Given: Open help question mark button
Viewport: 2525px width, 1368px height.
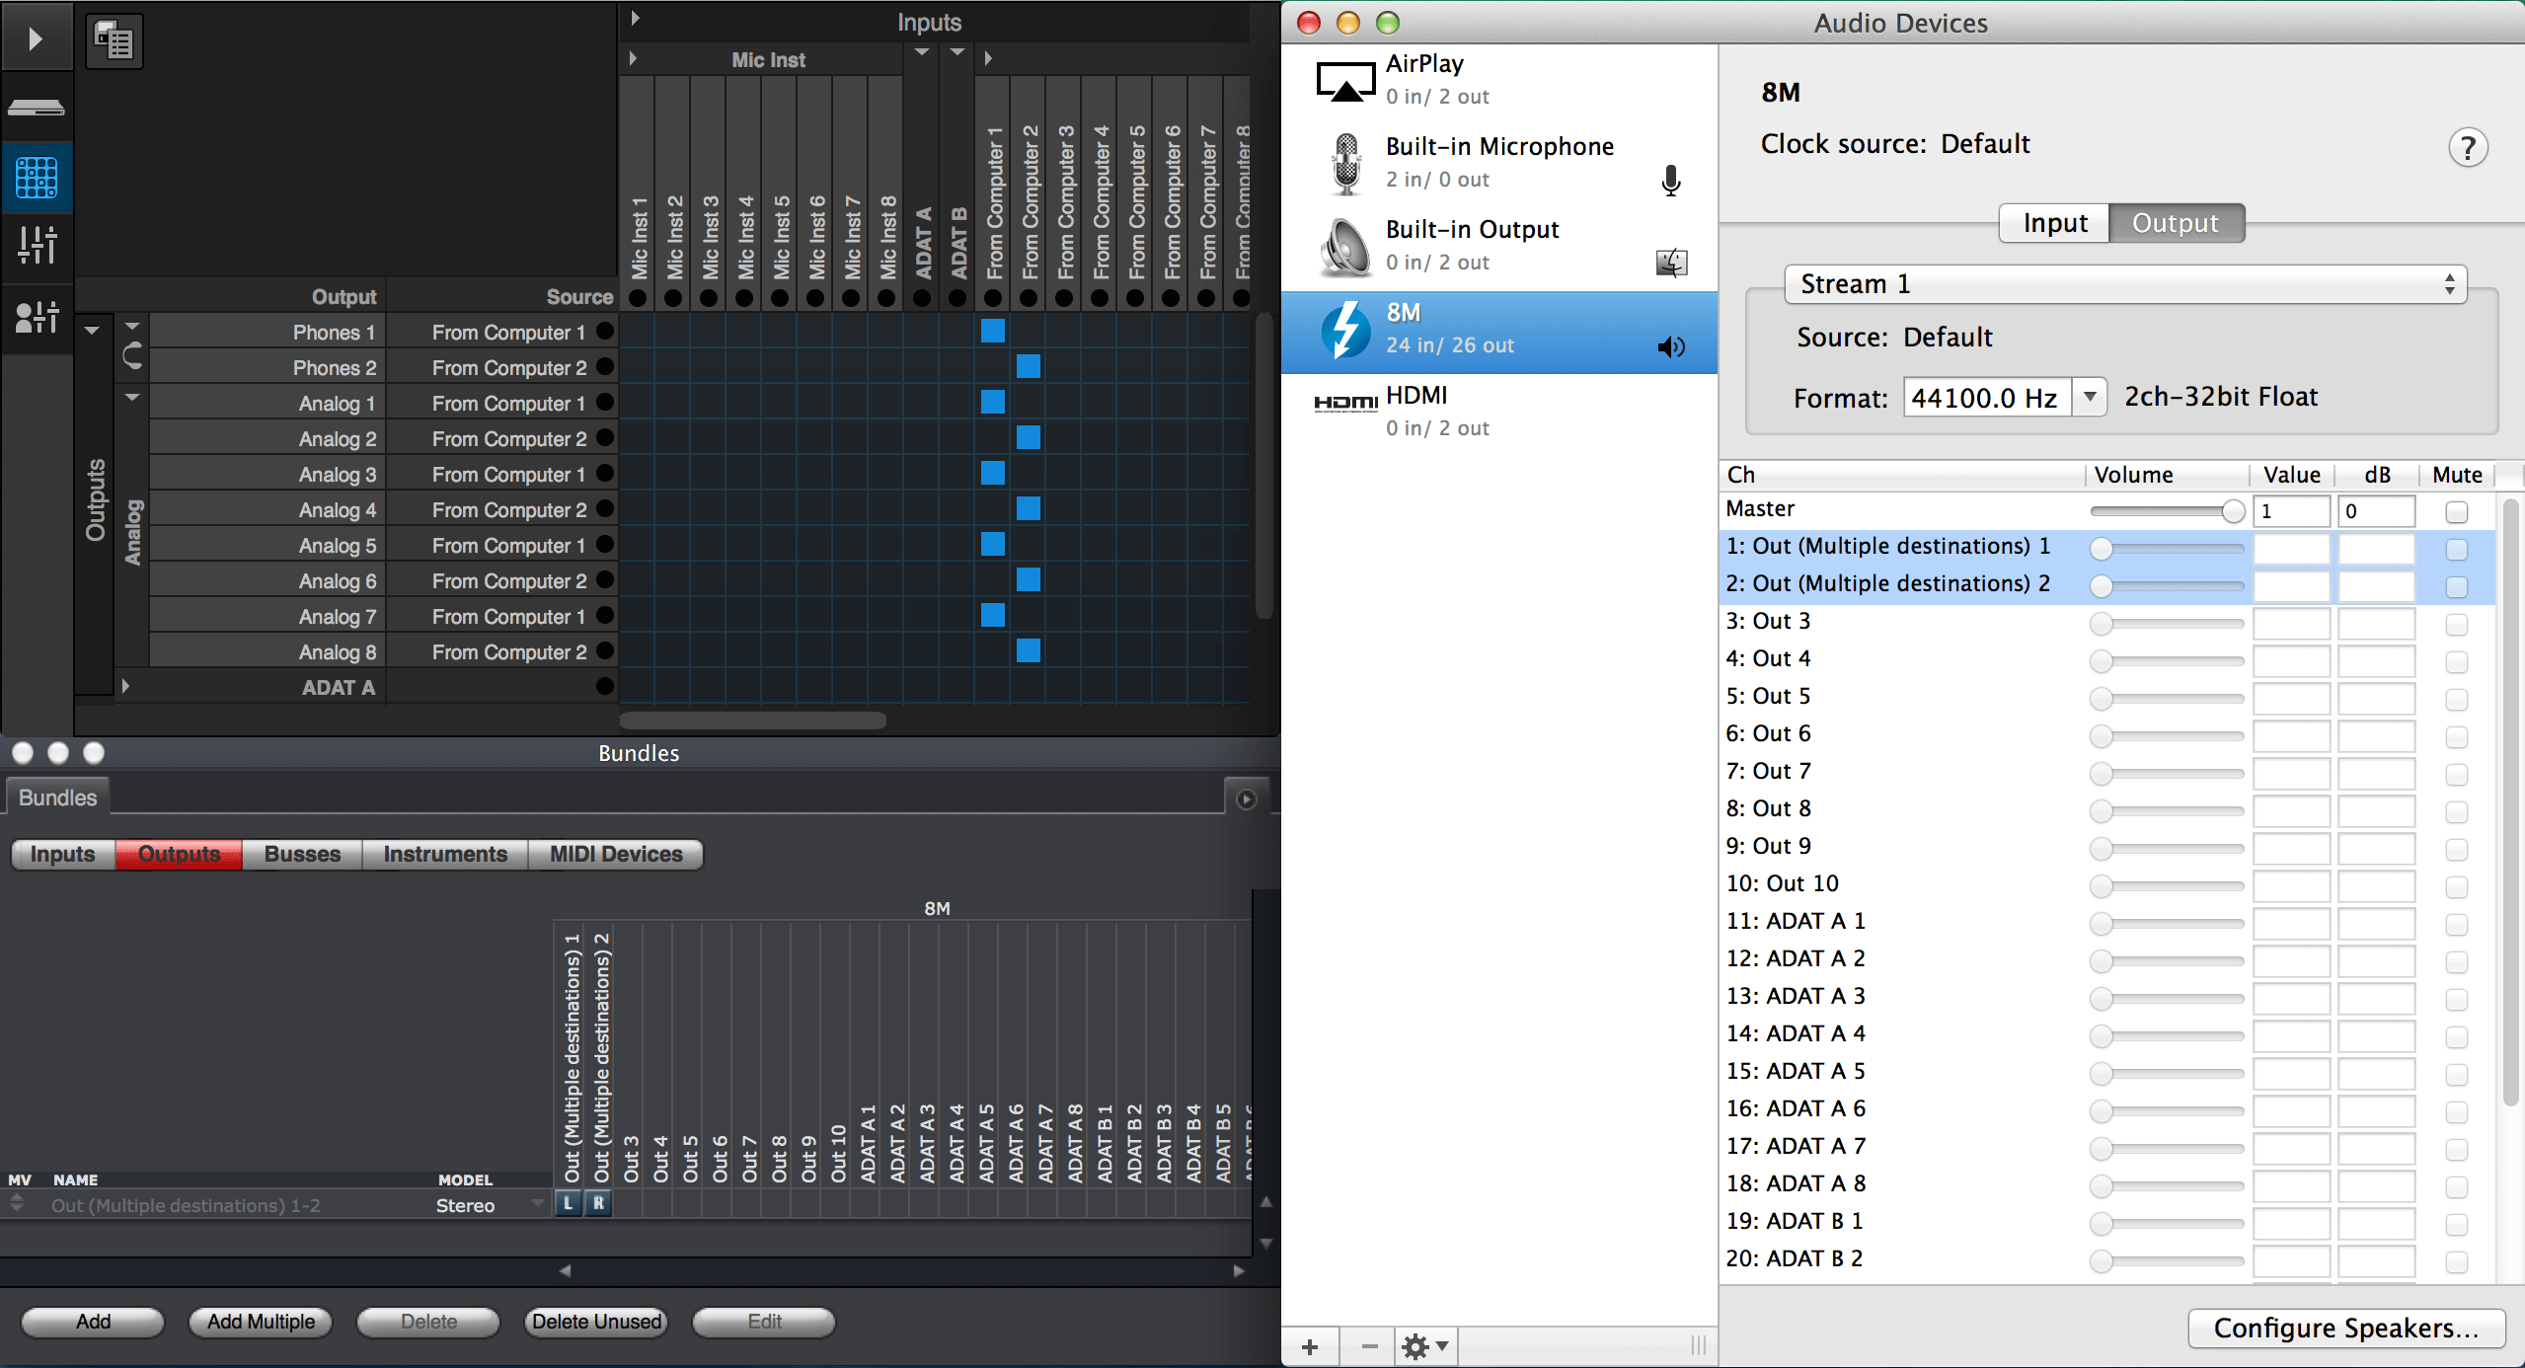Looking at the screenshot, I should (2467, 149).
